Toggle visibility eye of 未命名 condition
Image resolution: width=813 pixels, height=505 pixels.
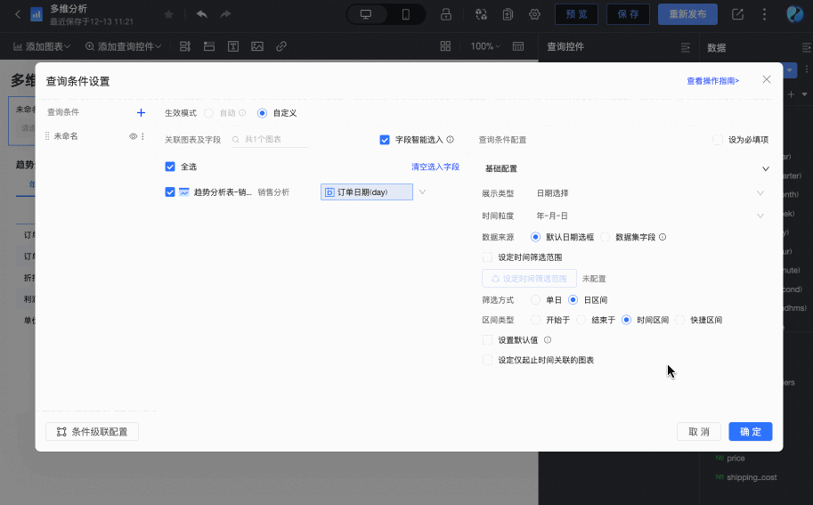tap(134, 136)
